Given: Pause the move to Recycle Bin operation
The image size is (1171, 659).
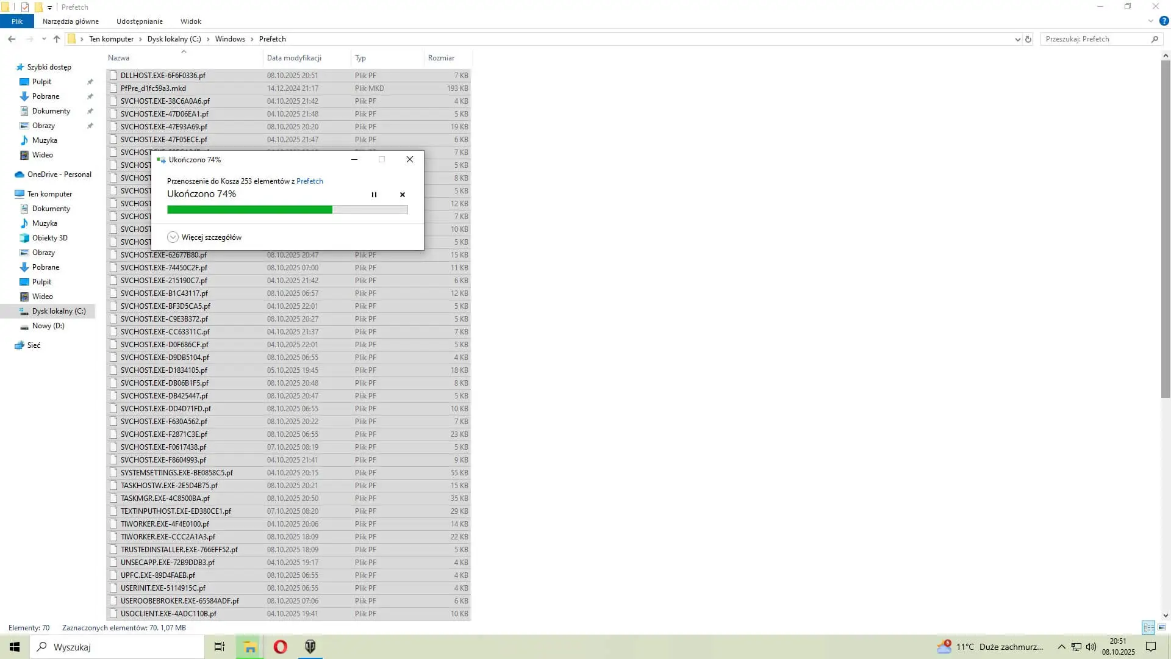Looking at the screenshot, I should pos(374,195).
